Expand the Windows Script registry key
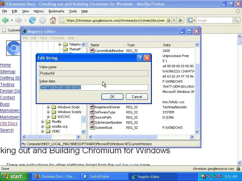The image size is (242, 181). point(48,107)
